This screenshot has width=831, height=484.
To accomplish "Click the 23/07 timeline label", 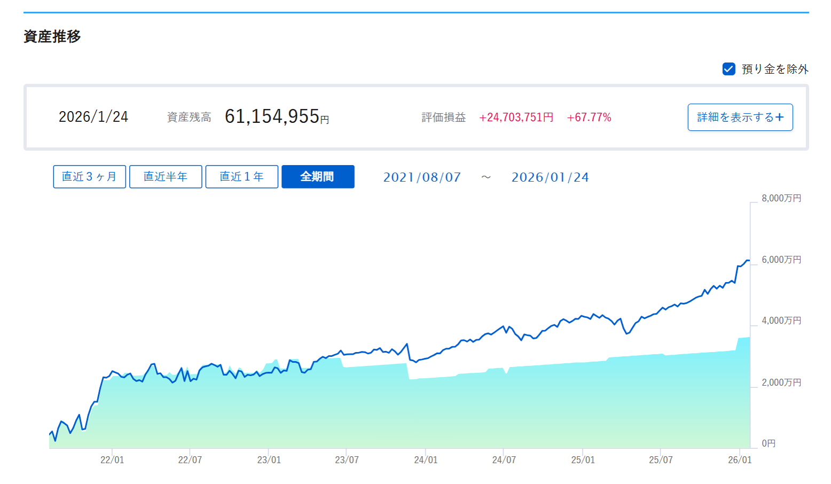I will tap(347, 460).
